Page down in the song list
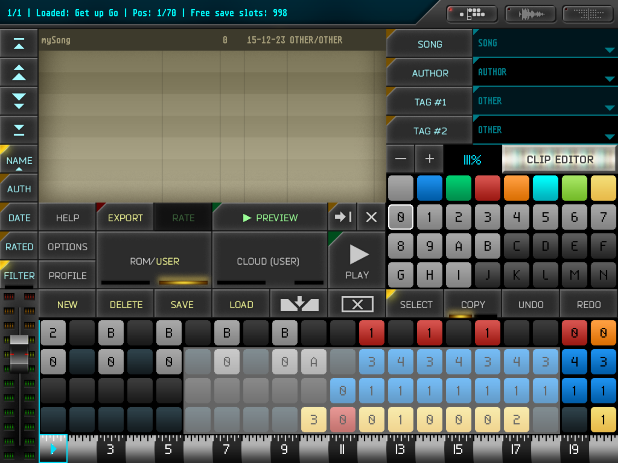Screen dimensions: 618x463 click(19, 101)
